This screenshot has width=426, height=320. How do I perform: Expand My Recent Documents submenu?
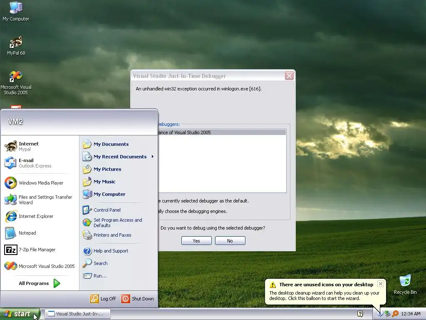pyautogui.click(x=119, y=157)
